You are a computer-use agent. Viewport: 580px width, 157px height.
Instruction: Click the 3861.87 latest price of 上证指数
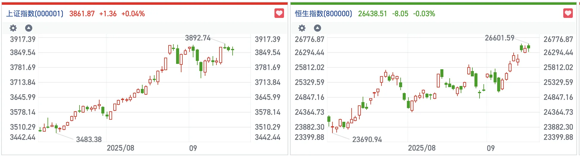click(x=82, y=14)
